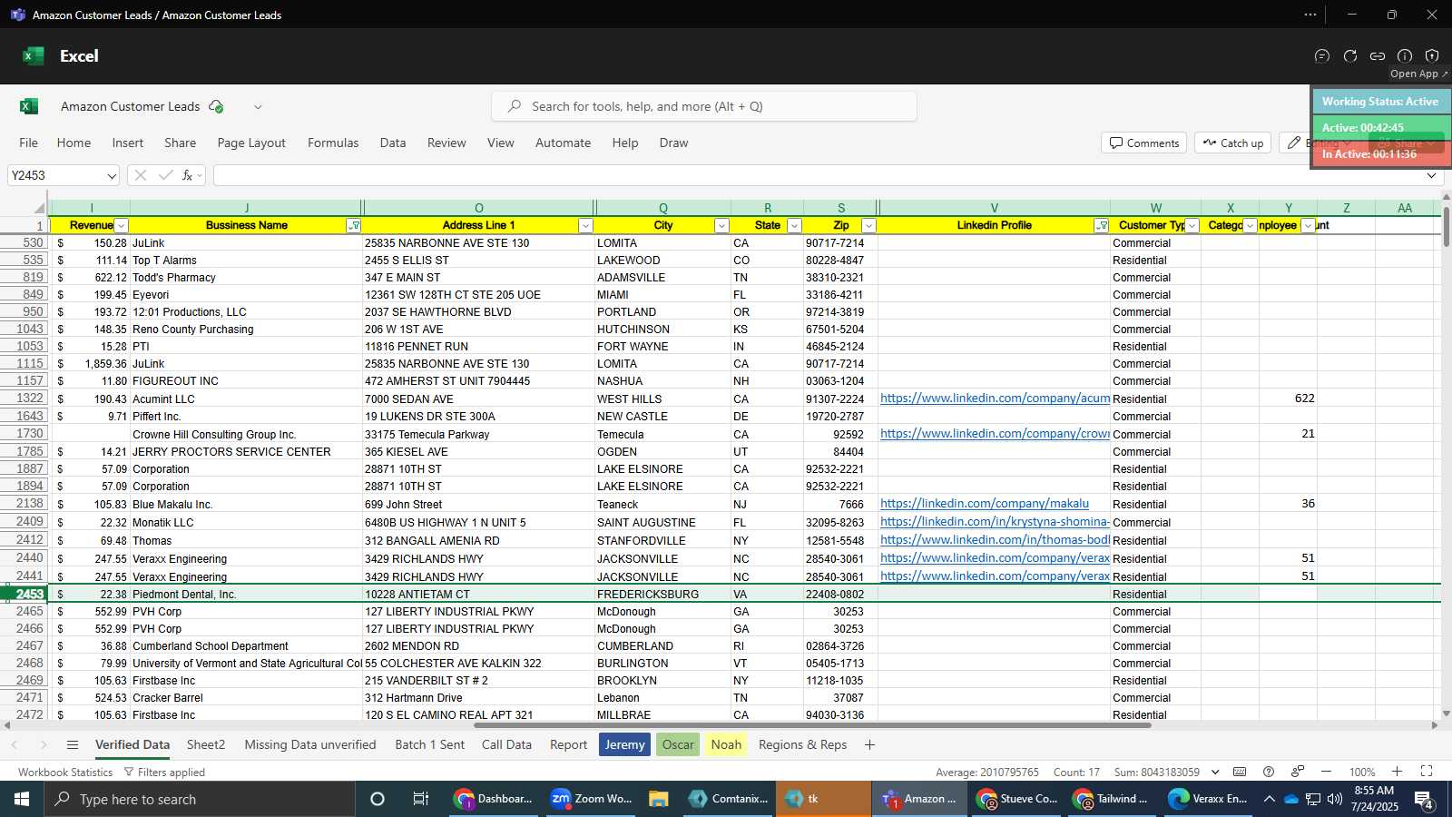
Task: Expand status bar aggregate options chevron
Action: (1216, 772)
